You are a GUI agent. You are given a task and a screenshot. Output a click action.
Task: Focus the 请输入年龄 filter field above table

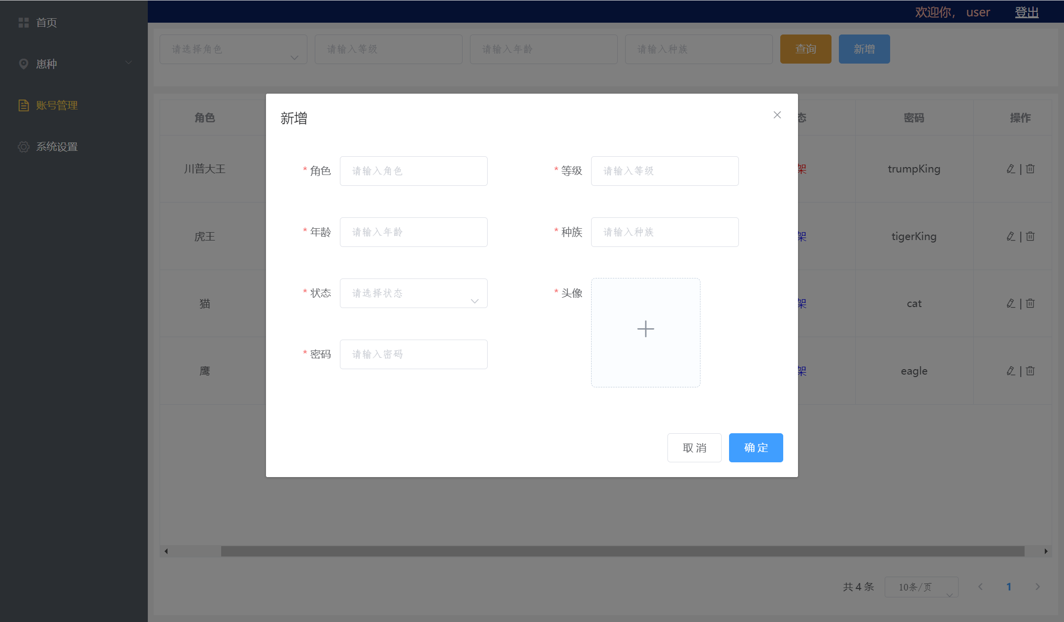point(544,49)
